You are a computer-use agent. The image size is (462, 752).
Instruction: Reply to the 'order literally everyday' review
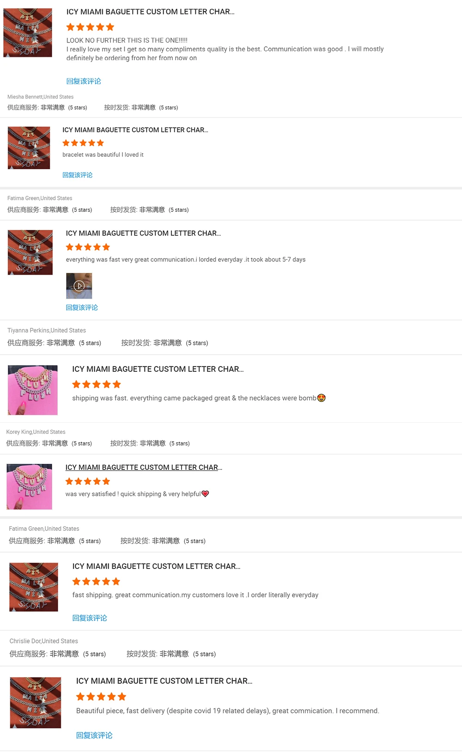90,618
